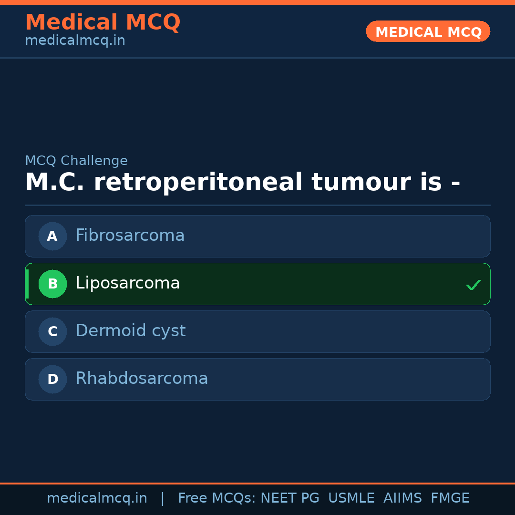Select the Rhabdosarcoma answer option
This screenshot has height=515, width=515.
coord(257,379)
